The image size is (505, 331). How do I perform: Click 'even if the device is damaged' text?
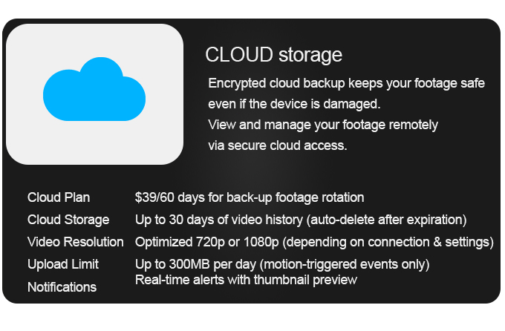point(294,103)
